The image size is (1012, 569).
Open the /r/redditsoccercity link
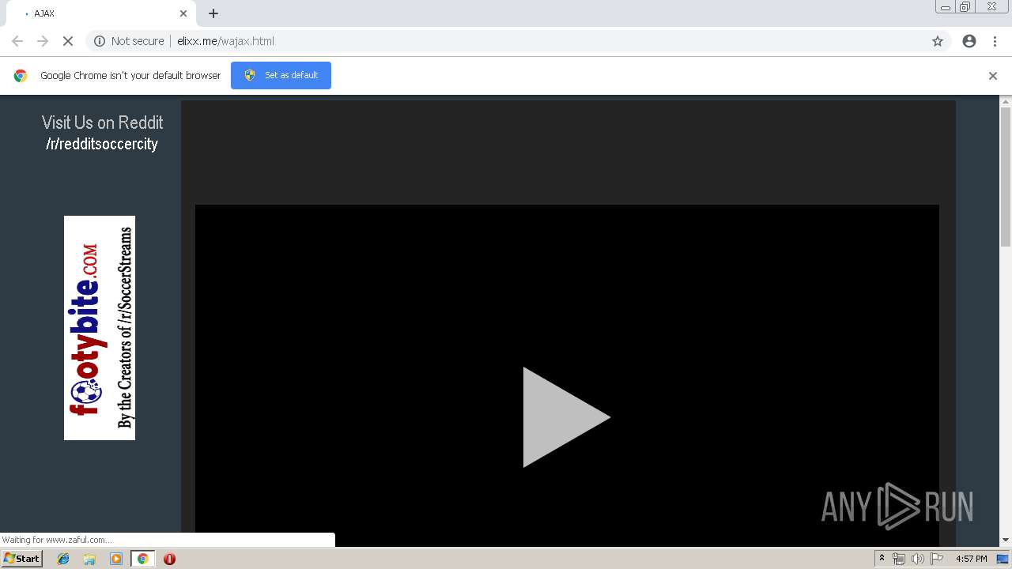tap(102, 144)
